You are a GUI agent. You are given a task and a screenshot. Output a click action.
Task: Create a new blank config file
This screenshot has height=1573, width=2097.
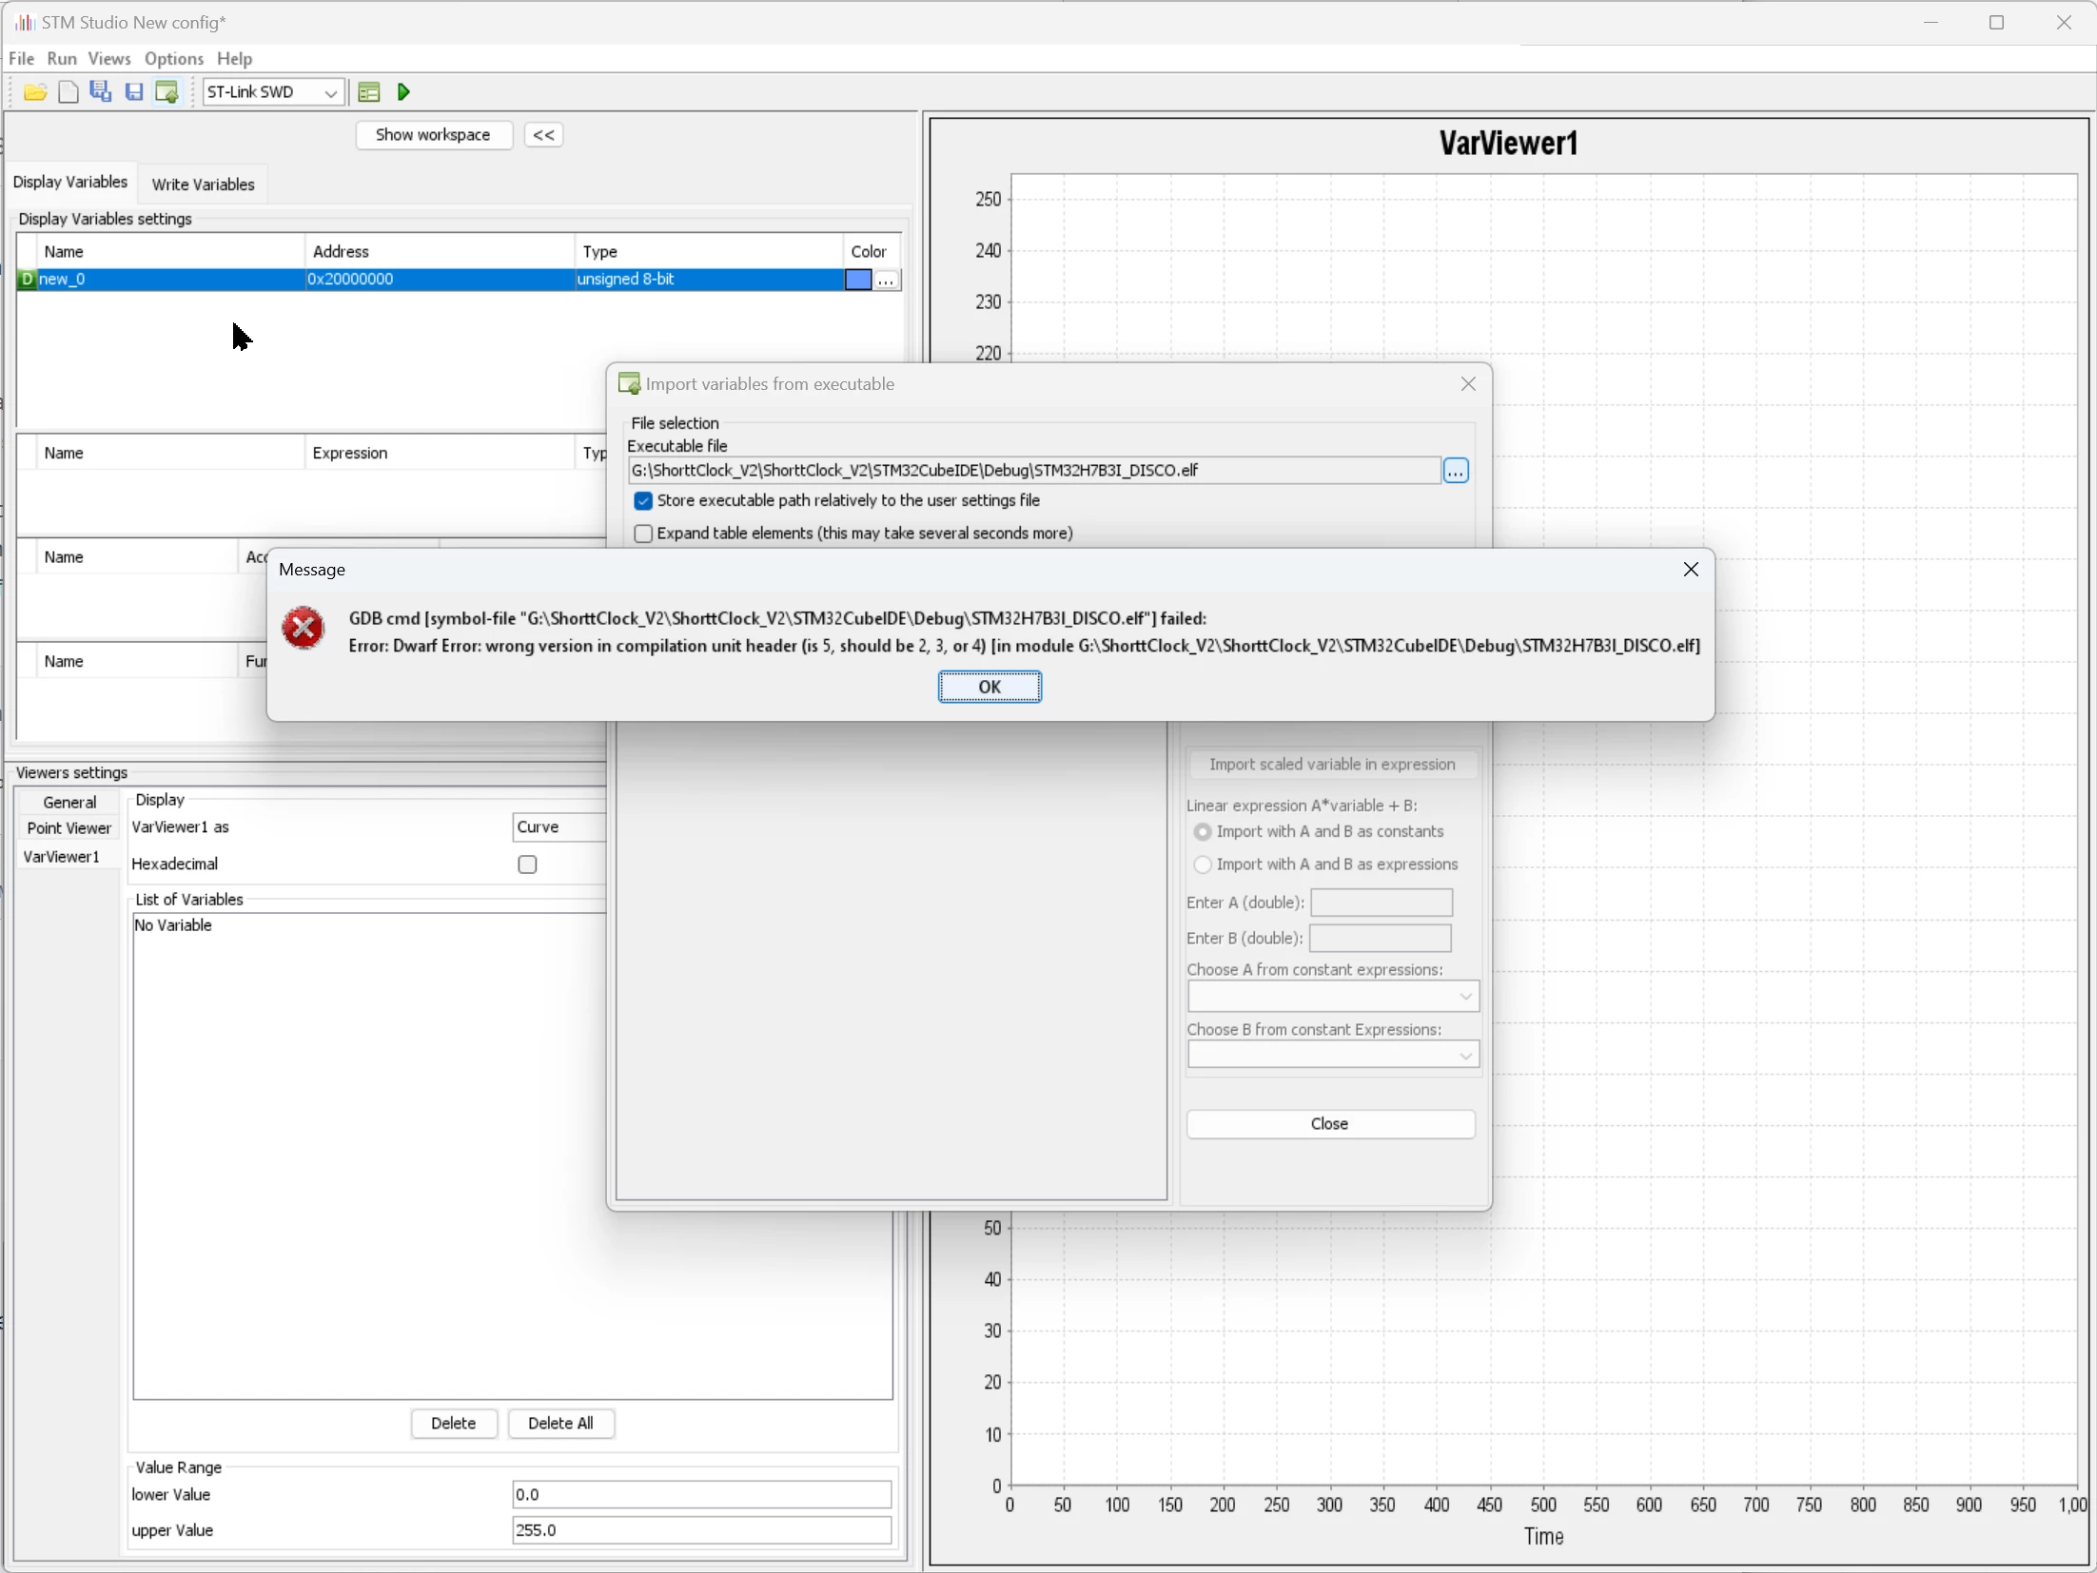69,92
